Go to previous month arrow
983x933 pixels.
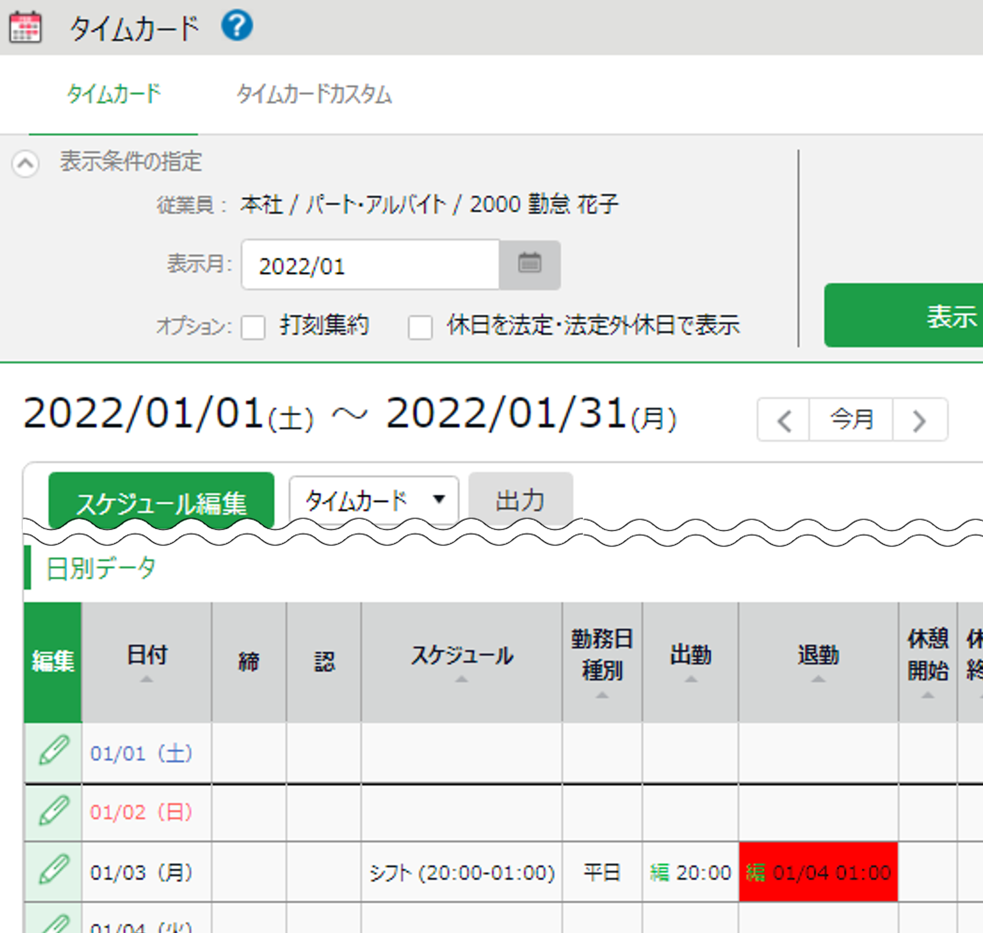click(x=784, y=420)
